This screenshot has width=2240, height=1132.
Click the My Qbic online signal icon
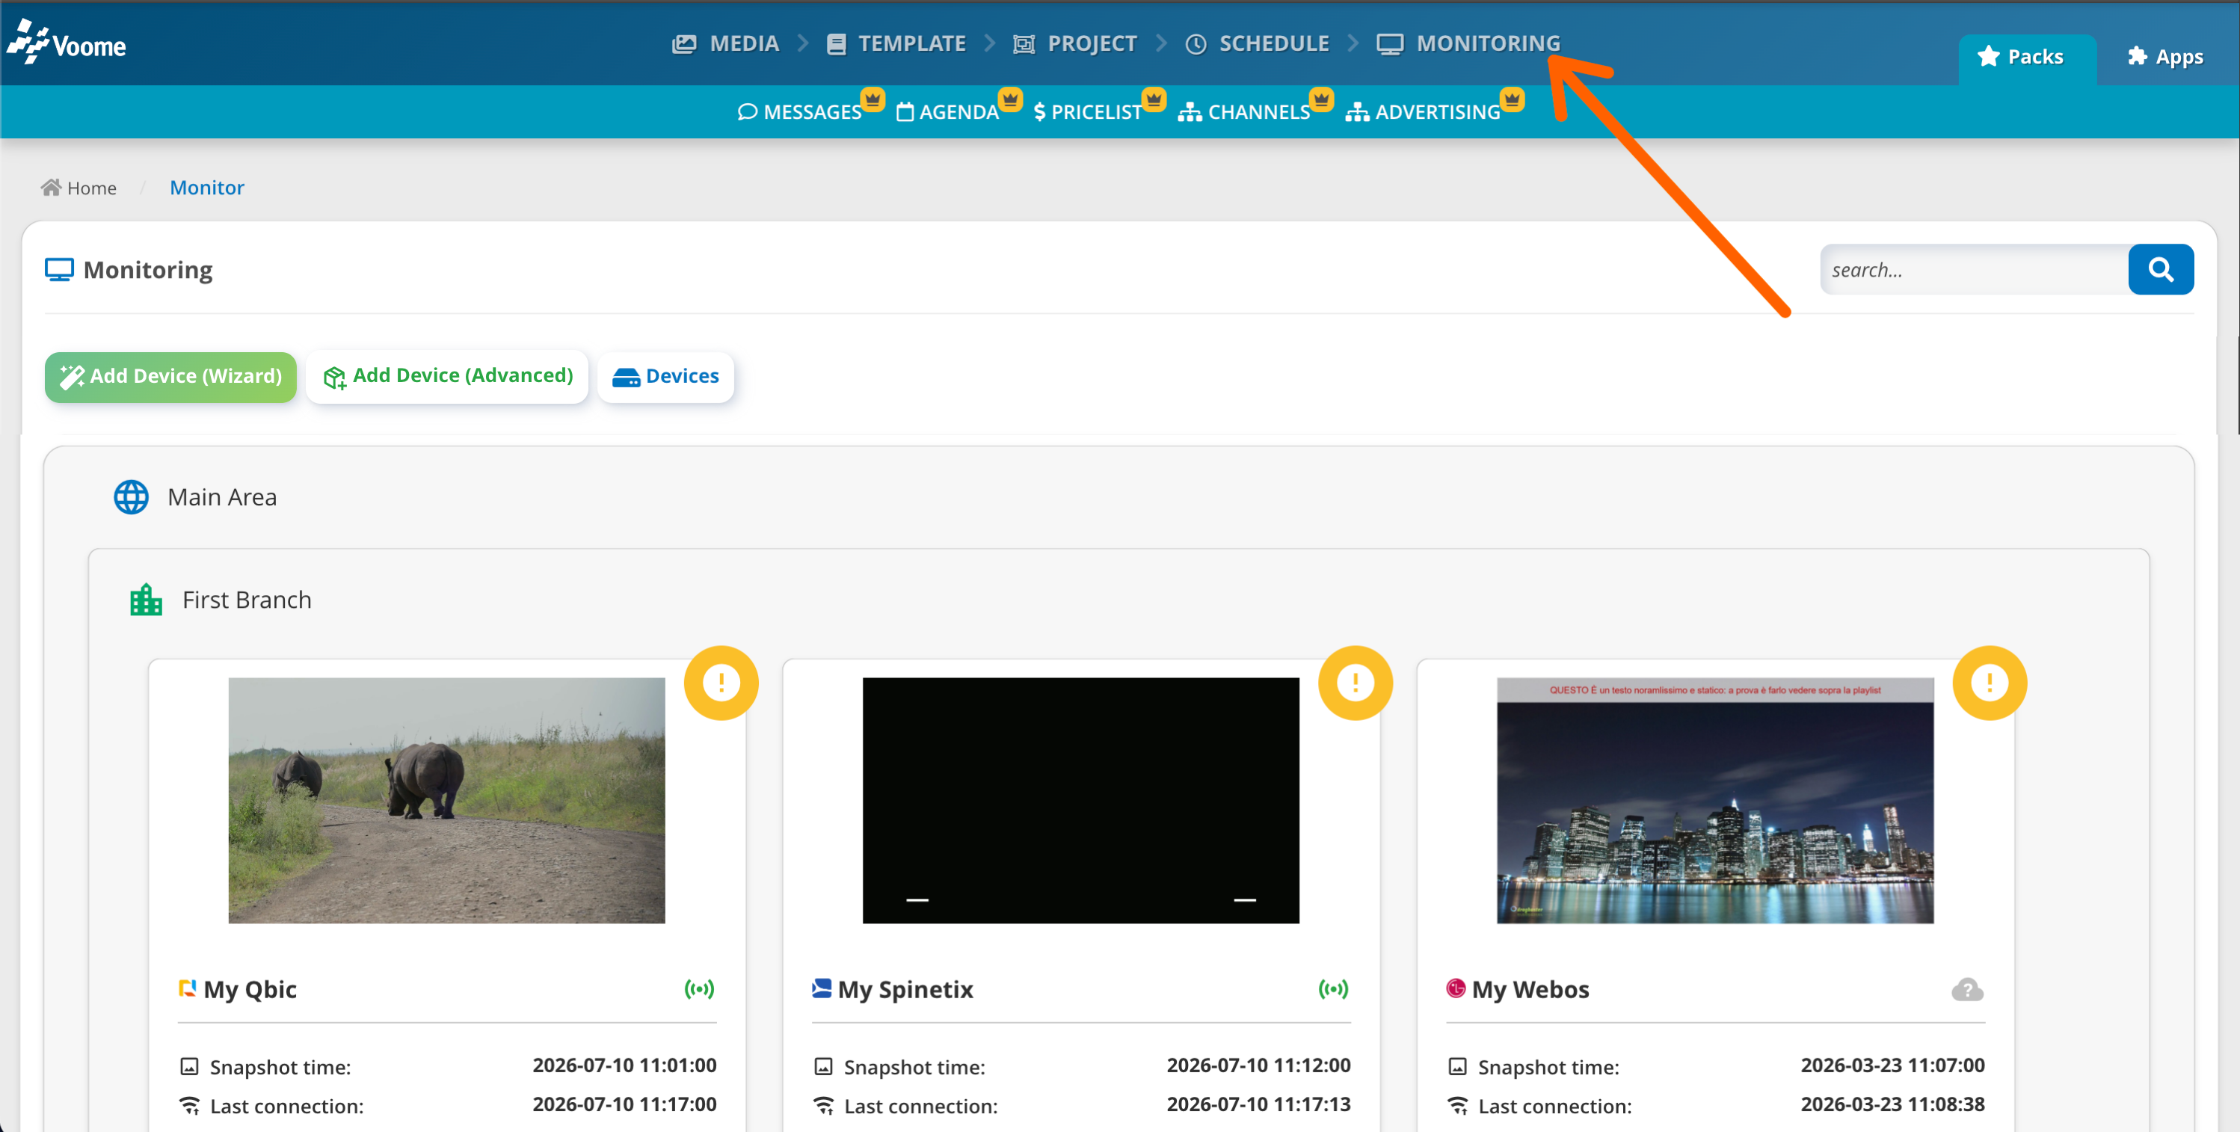click(699, 989)
